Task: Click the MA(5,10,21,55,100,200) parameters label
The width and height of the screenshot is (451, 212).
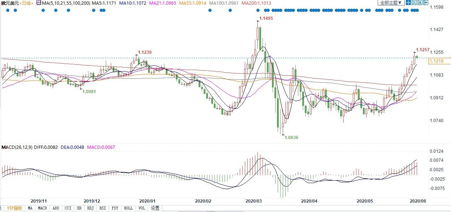Action: 66,3
